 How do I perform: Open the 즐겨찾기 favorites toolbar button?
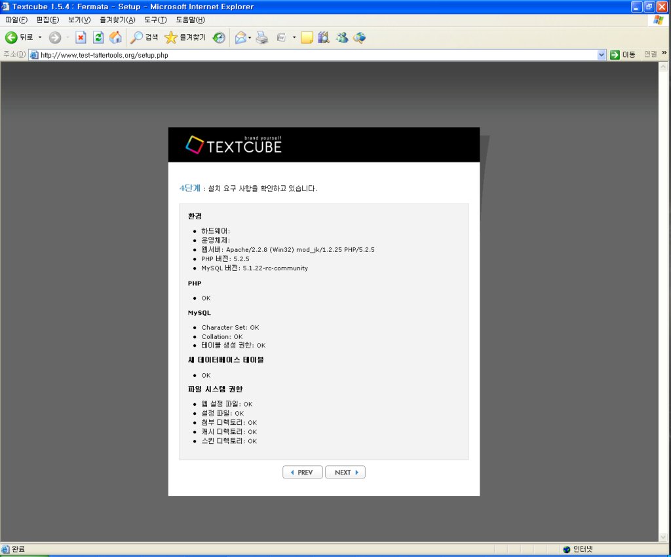tap(185, 37)
